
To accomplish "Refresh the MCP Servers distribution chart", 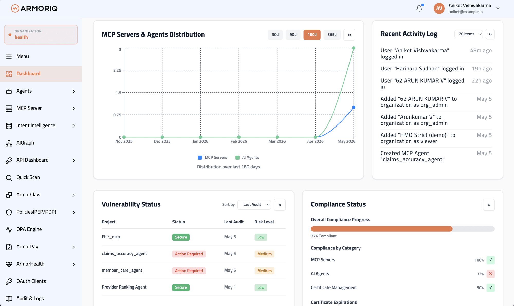I will tap(349, 35).
